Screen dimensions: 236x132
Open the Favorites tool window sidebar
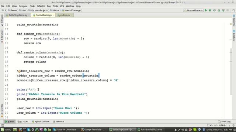point(2,110)
